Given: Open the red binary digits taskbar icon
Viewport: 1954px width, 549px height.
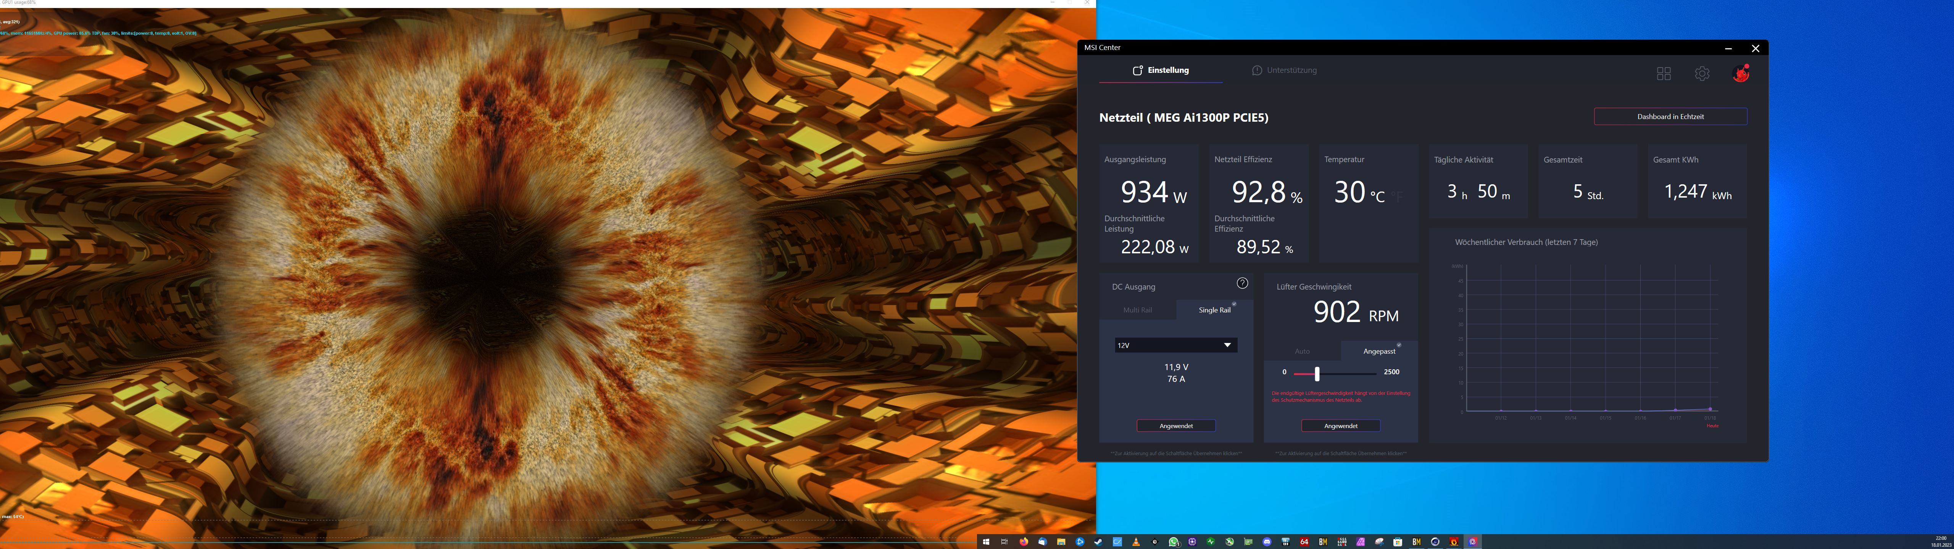Looking at the screenshot, I should pyautogui.click(x=1342, y=541).
